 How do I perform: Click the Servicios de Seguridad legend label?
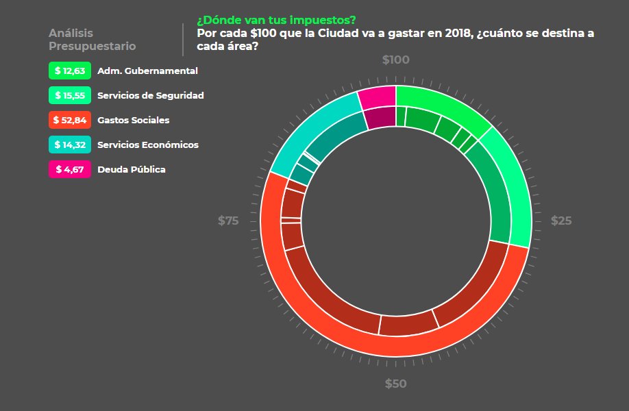coord(150,95)
